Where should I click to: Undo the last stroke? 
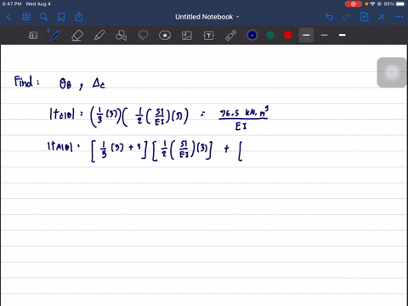point(329,17)
